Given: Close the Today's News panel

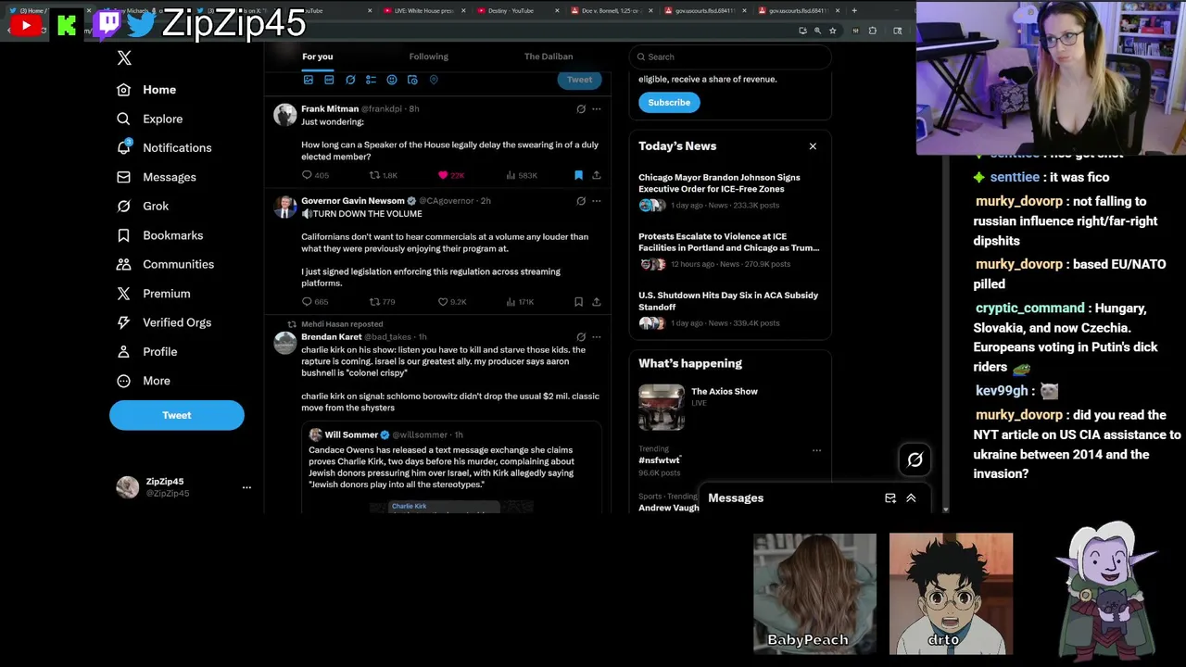Looking at the screenshot, I should click(x=813, y=146).
